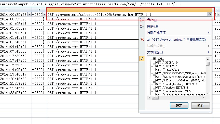Click the descending sort Z-A icon
This screenshot has height=124, width=220.
[x=142, y=26]
